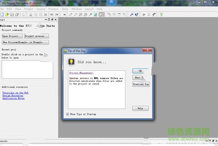Open the Tutorials on the Web link
This screenshot has width=218, height=146.
[x=15, y=93]
